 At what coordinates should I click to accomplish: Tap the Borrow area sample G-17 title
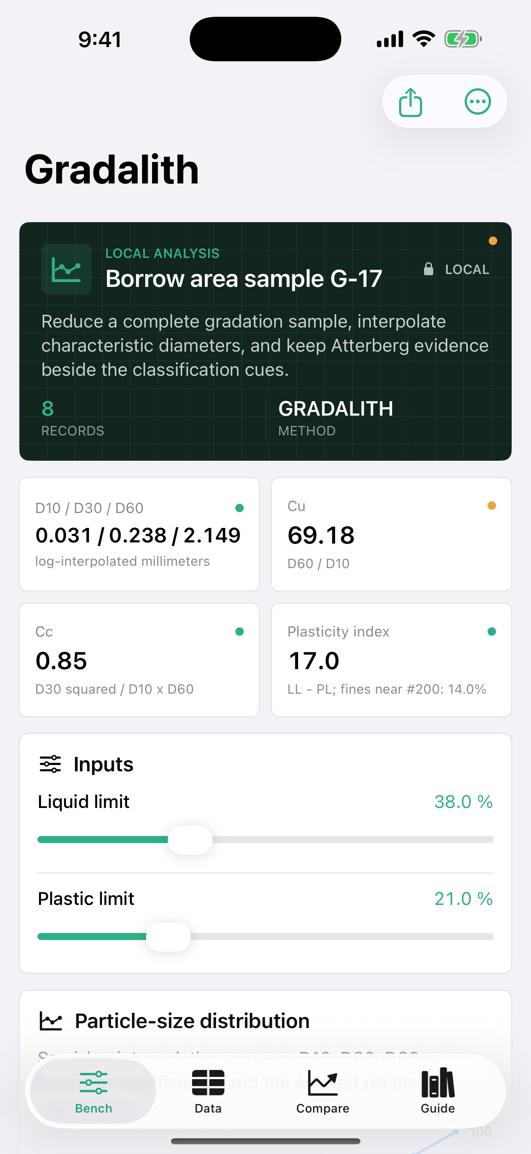click(243, 279)
